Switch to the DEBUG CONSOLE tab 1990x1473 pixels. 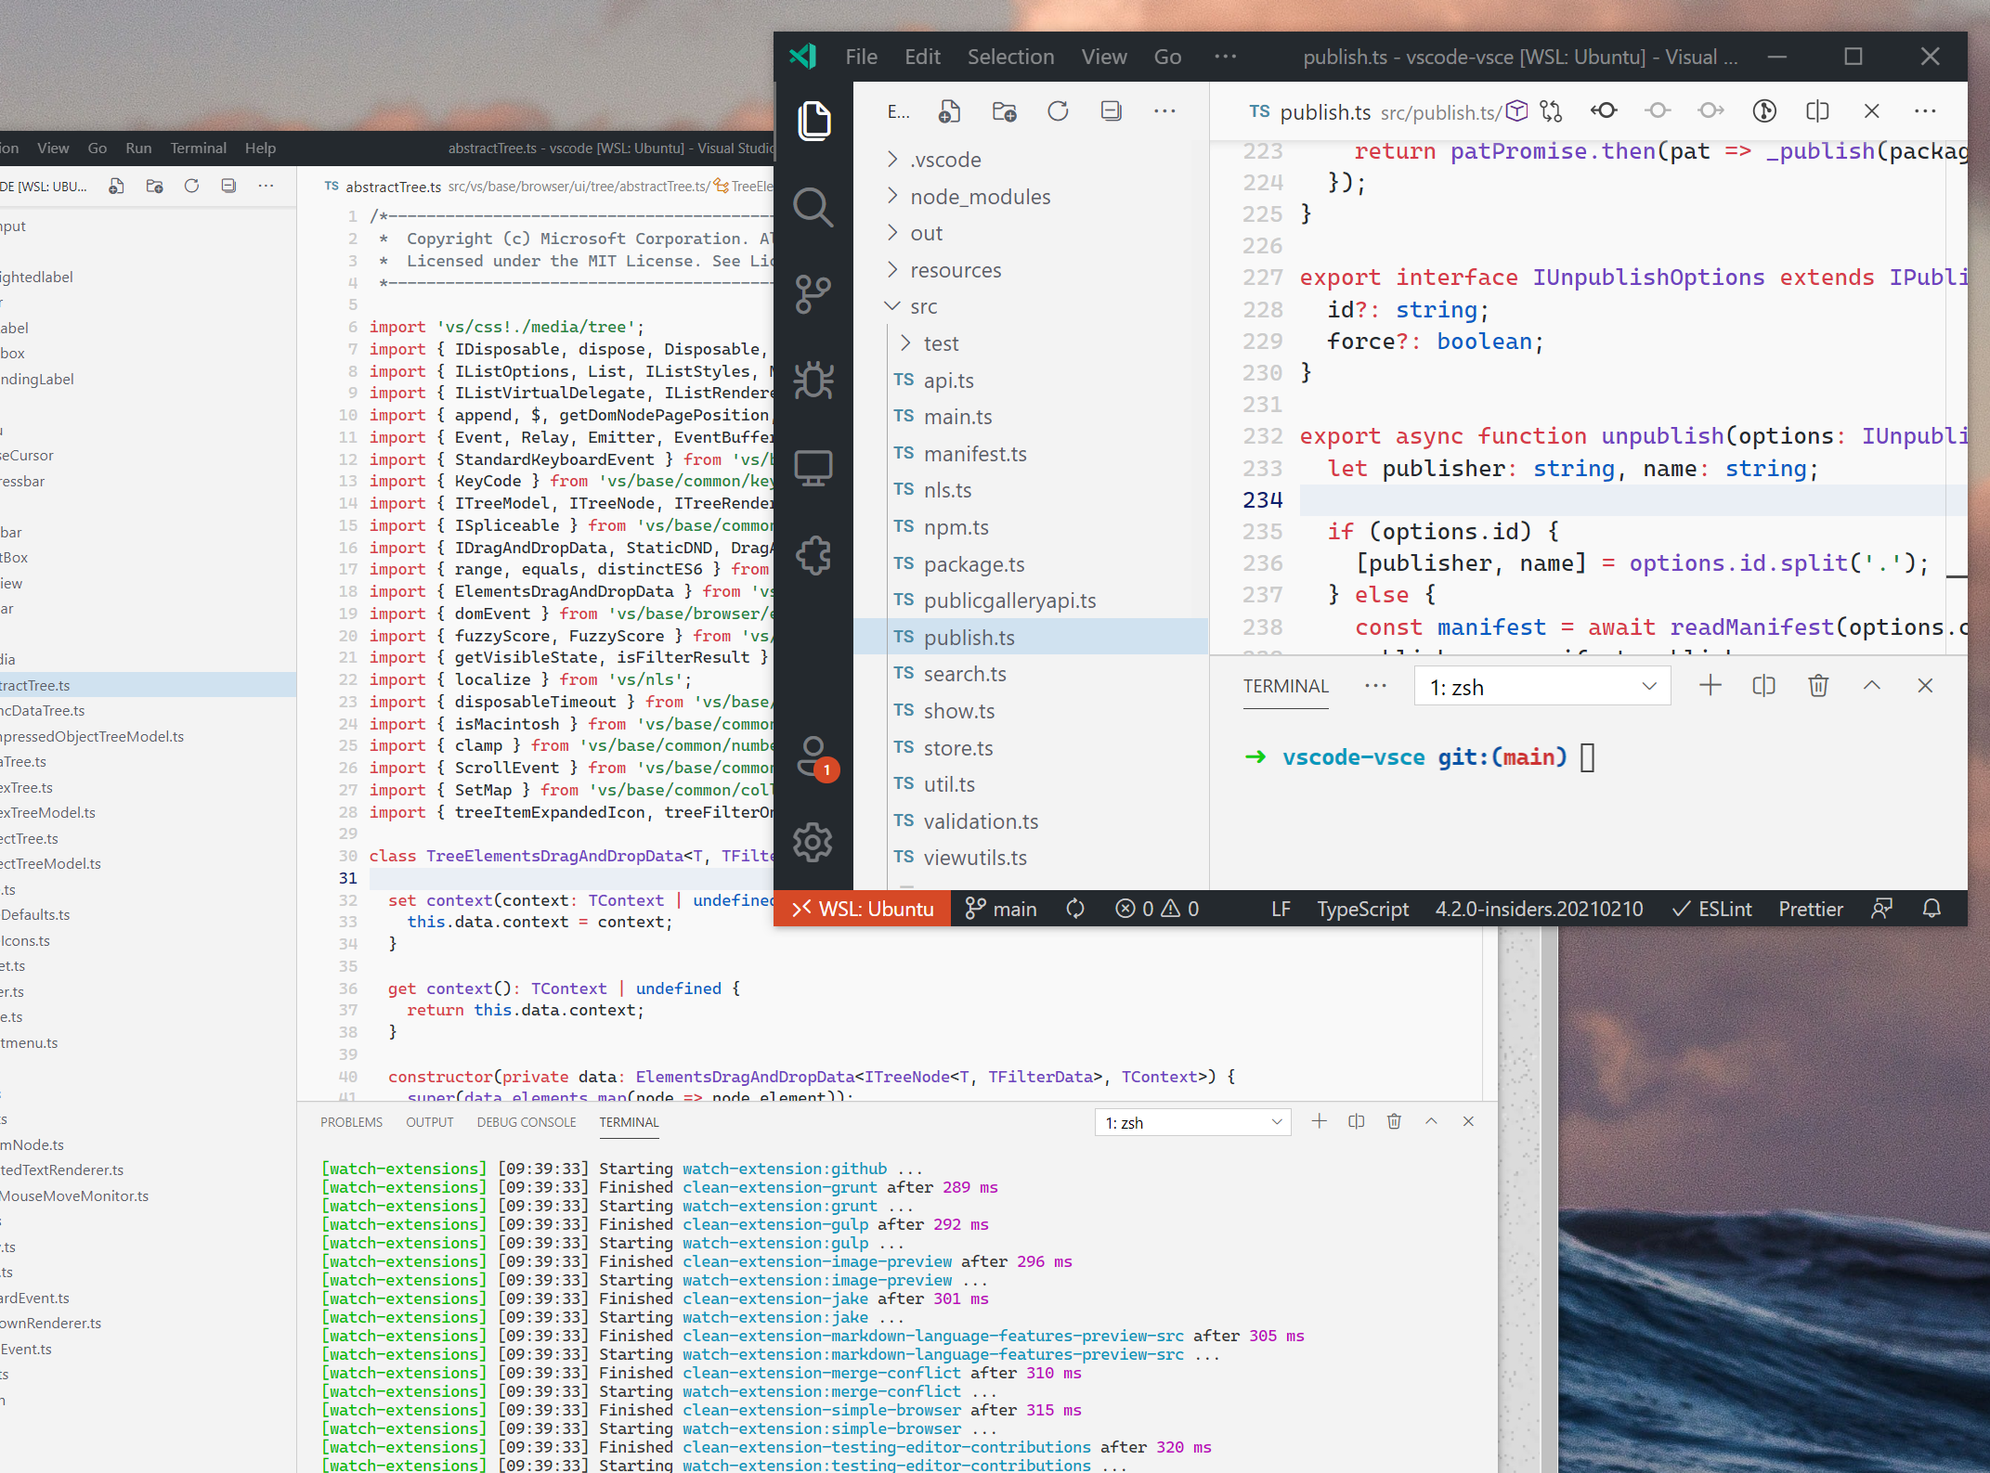[x=526, y=1122]
